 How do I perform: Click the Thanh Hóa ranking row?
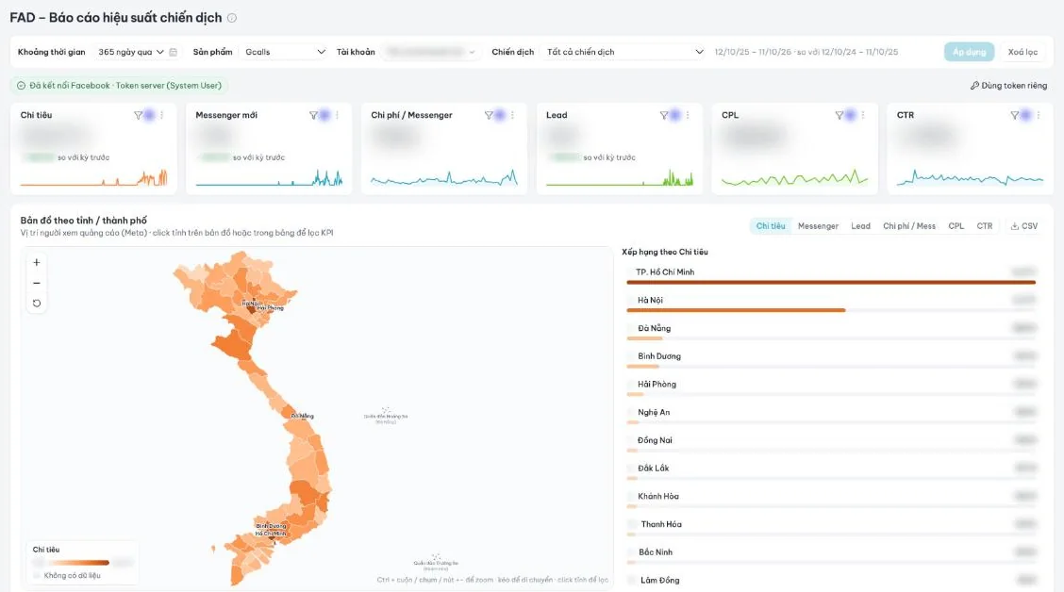pyautogui.click(x=831, y=528)
